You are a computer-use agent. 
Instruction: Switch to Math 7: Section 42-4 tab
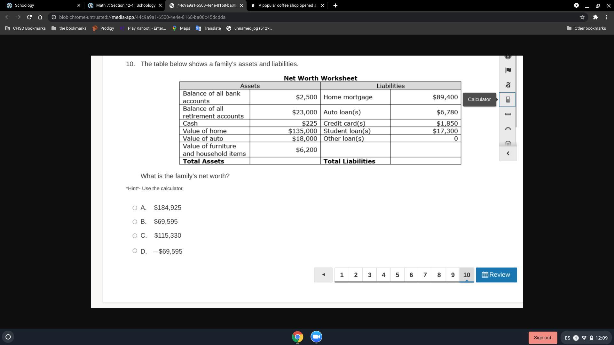[x=125, y=5]
